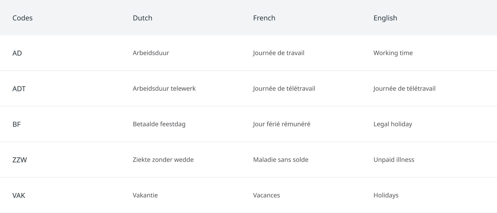Select the Working time cell
The height and width of the screenshot is (213, 497).
393,53
